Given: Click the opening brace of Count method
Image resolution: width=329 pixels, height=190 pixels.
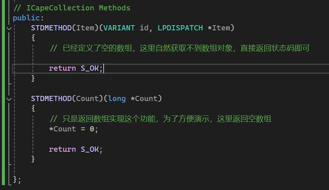Looking at the screenshot, I should (33, 109).
